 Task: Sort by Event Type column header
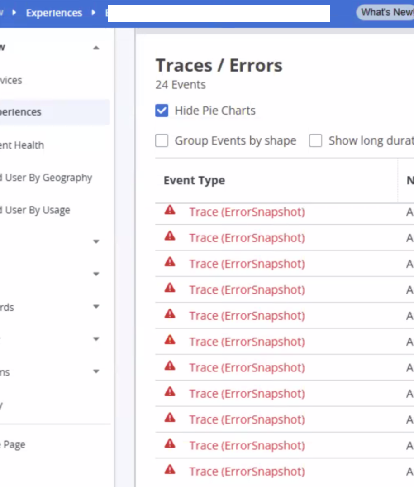coord(194,180)
